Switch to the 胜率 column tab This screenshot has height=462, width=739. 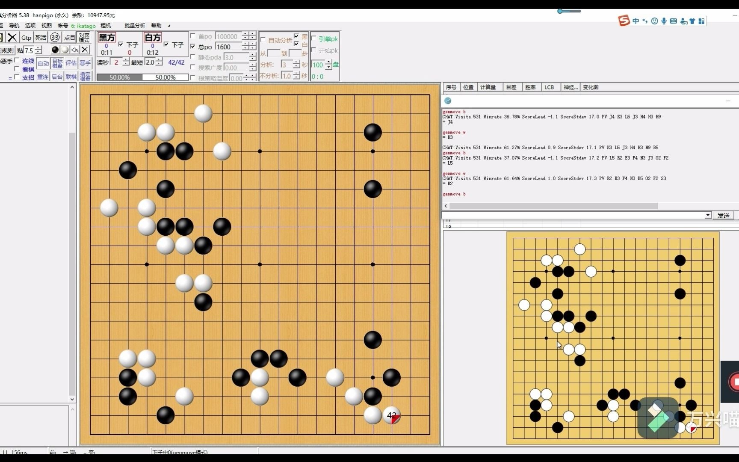coord(530,87)
